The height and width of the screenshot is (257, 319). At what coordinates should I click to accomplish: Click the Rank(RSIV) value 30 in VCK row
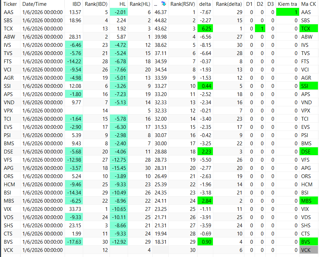tap(192, 250)
